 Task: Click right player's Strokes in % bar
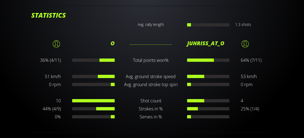click(x=208, y=109)
